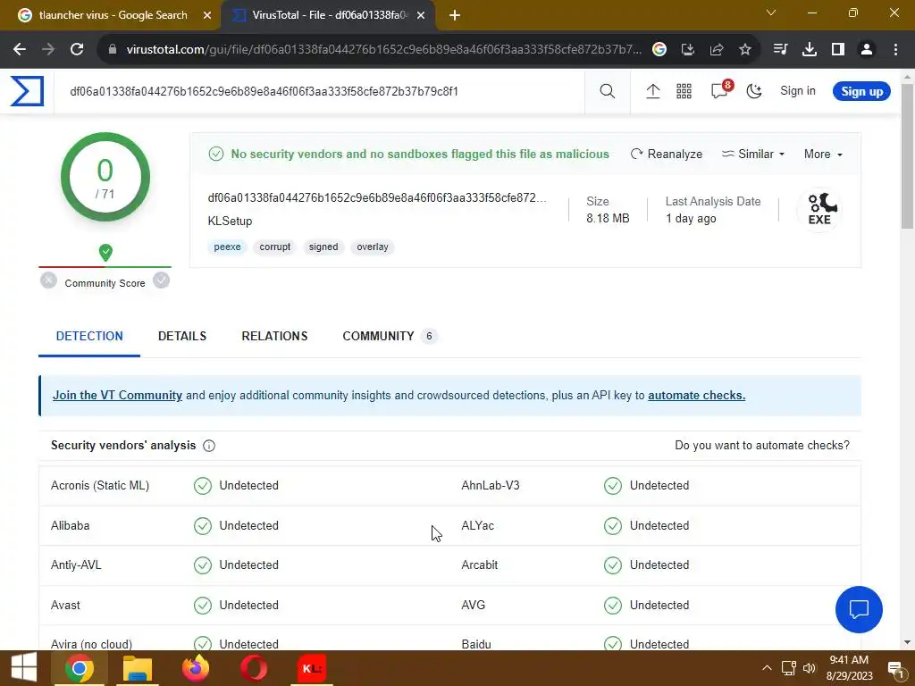Close the VirusTotal tab

(420, 15)
